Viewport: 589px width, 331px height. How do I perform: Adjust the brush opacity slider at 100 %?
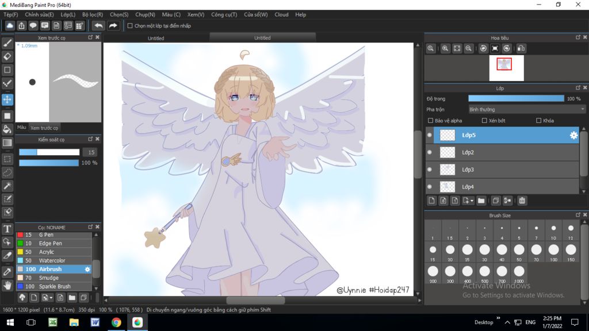pos(49,163)
